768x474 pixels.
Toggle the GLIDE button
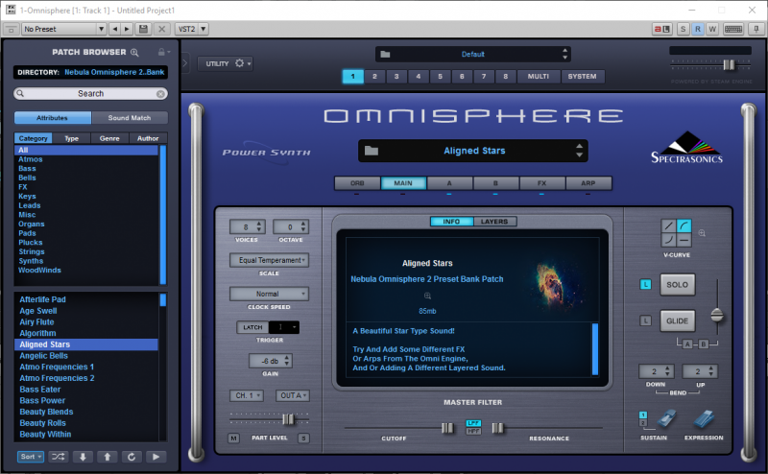[678, 320]
